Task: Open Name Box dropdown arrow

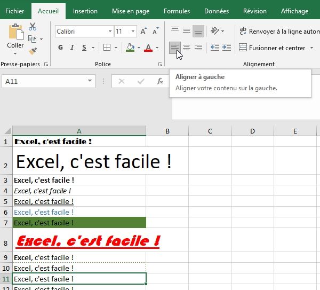Action: coord(90,81)
